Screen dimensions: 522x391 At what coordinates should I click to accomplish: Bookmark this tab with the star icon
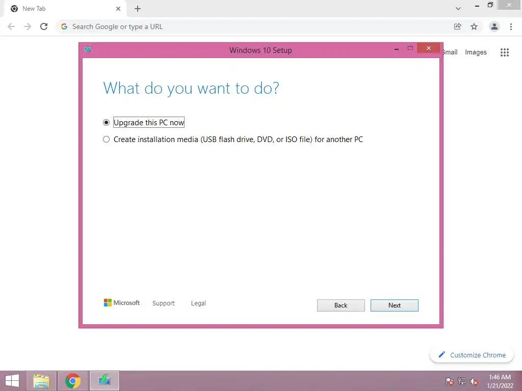[x=474, y=26]
